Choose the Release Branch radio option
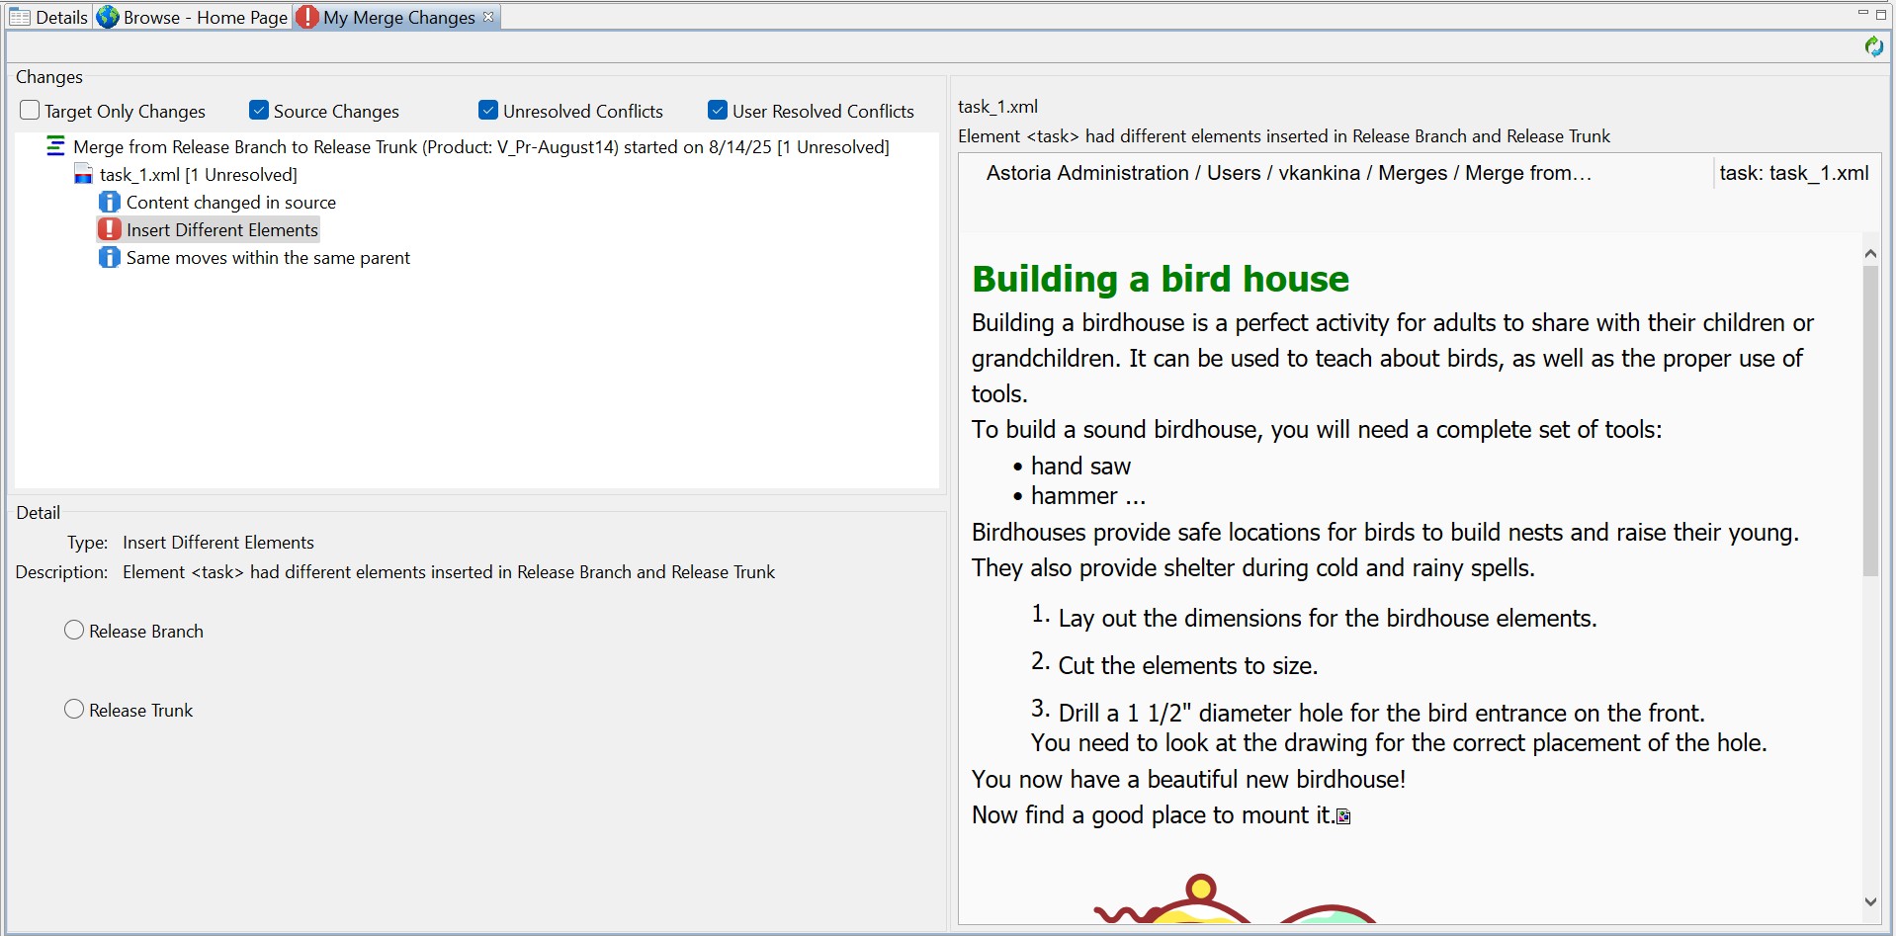The image size is (1896, 936). [74, 631]
